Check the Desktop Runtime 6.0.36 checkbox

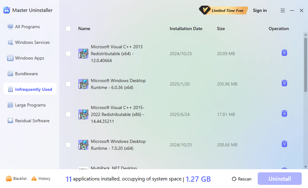pos(68,84)
